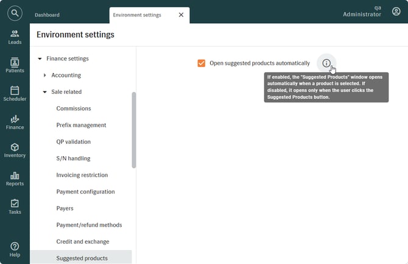Open Payment/refund methods settings
Viewport: 408px width, 264px height.
[89, 225]
